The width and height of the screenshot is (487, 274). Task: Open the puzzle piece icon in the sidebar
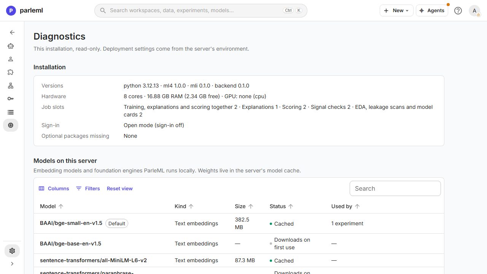[x=11, y=72]
